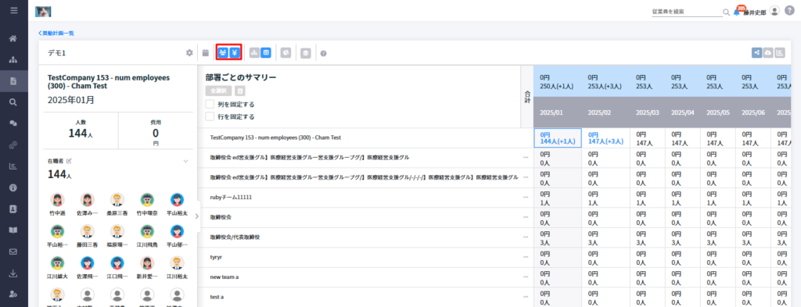Click the share icon at toolbar right
Viewport: 801px width, 307px height.
coord(756,52)
